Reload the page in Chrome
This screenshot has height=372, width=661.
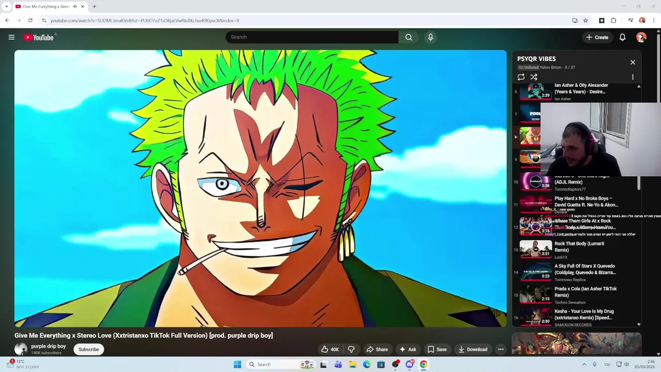click(30, 21)
